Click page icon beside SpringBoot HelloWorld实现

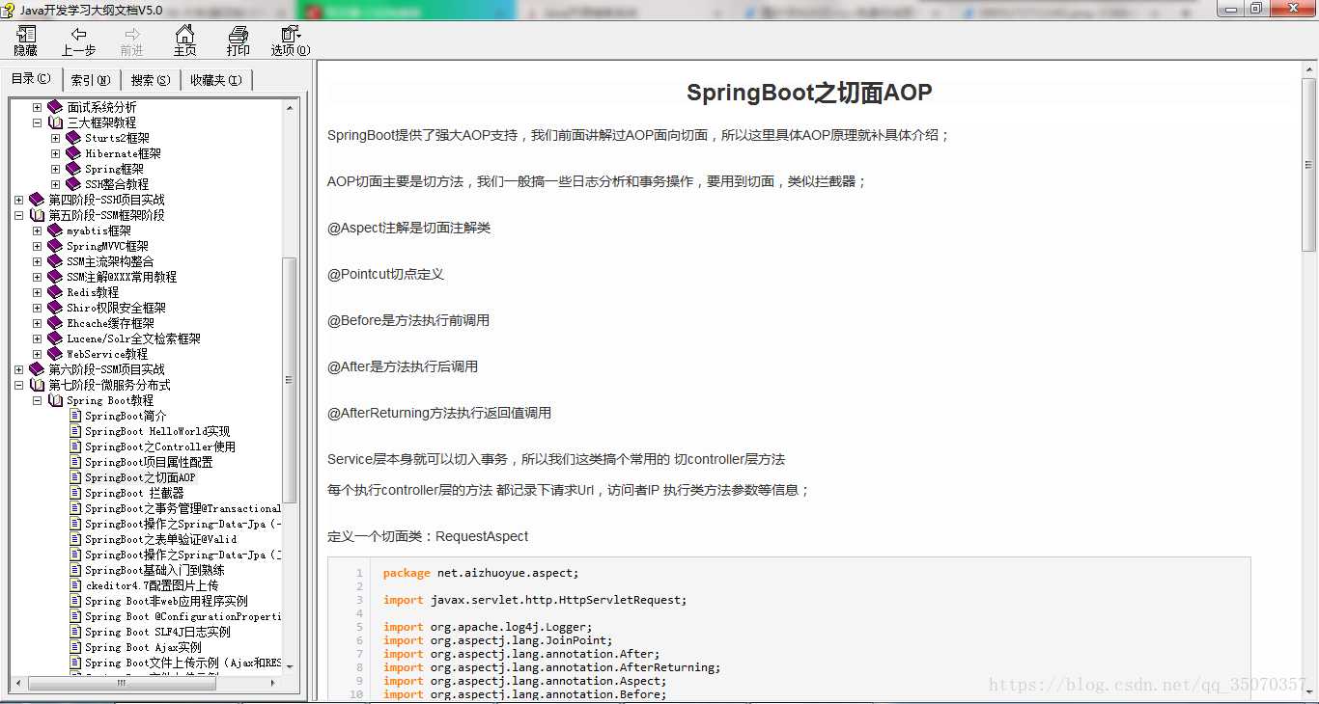[x=75, y=431]
